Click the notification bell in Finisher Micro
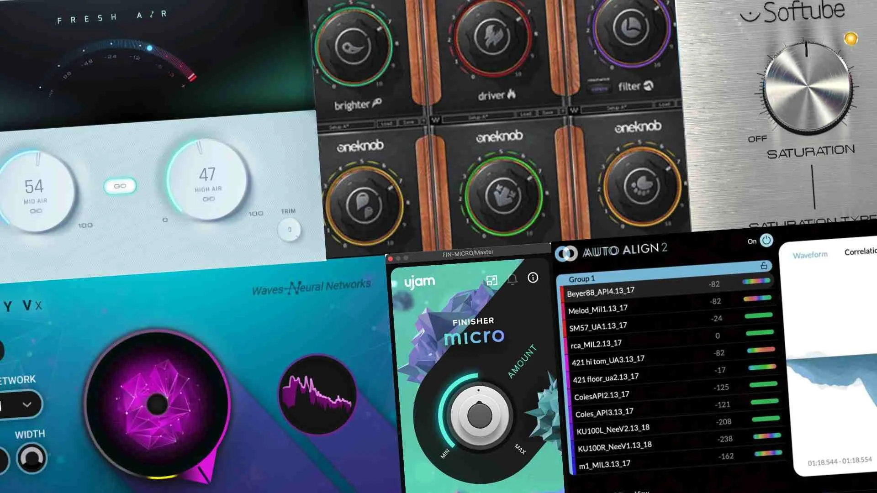This screenshot has height=493, width=877. (x=512, y=281)
